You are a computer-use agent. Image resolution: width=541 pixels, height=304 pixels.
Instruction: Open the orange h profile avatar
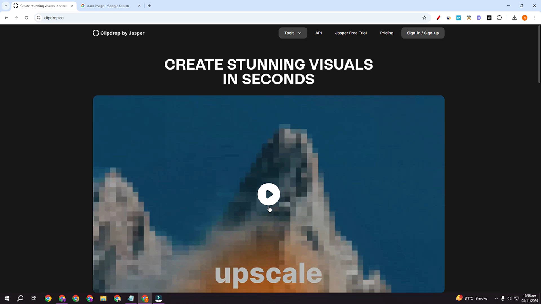tap(525, 18)
